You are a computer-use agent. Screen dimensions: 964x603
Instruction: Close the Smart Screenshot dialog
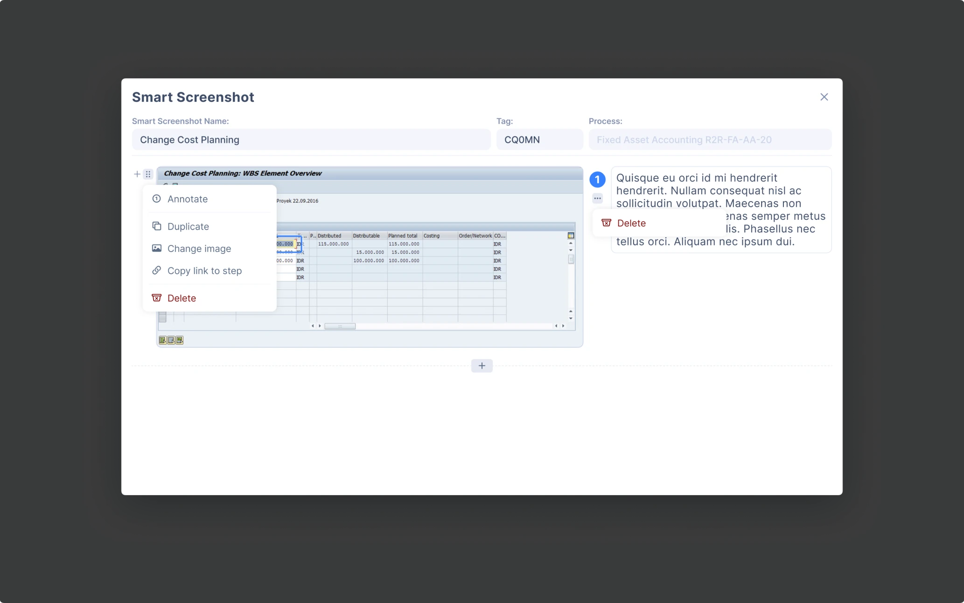824,97
